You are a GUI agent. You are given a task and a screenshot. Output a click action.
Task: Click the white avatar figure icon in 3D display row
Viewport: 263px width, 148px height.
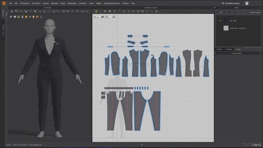(22, 17)
